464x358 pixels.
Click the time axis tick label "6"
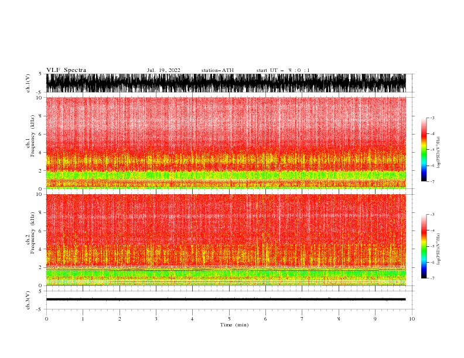(x=265, y=319)
